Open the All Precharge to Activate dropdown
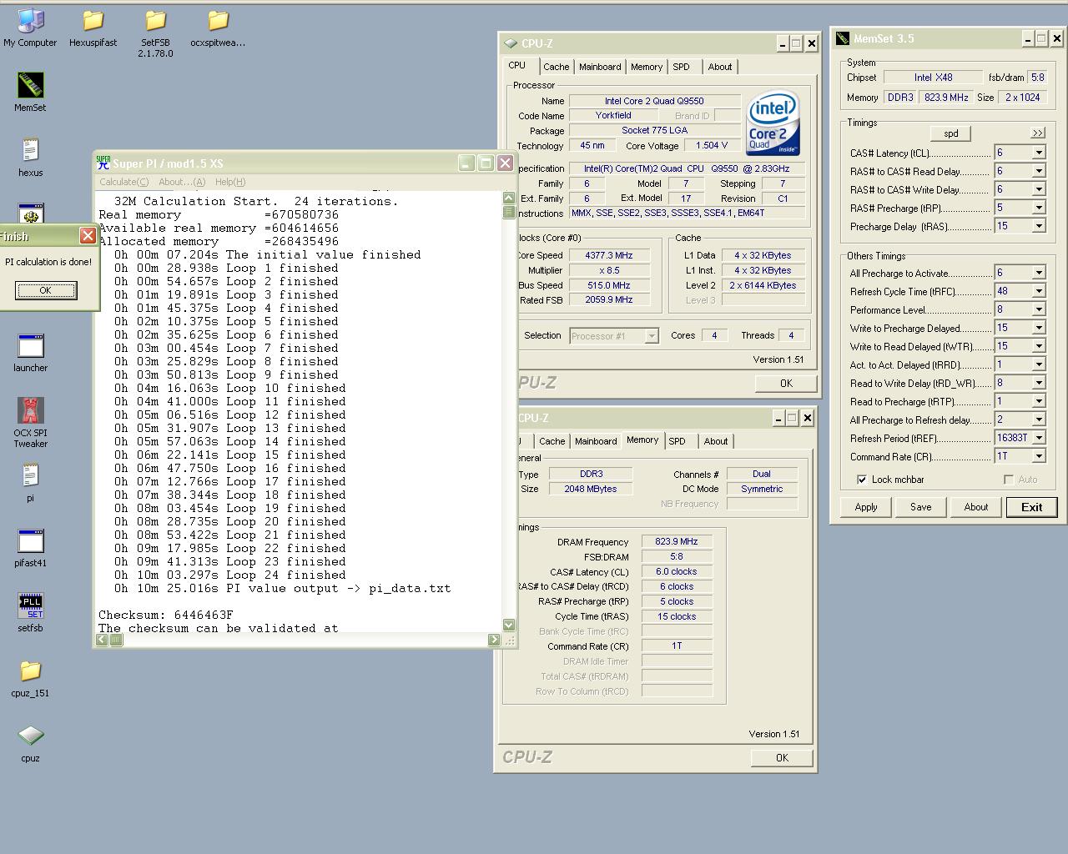This screenshot has height=854, width=1068. point(1039,273)
